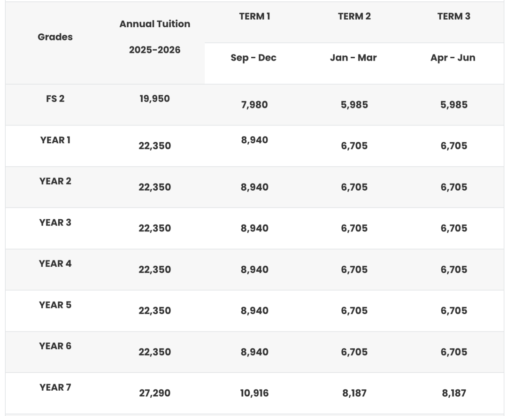Click the YEAR 3 row label
Viewport: 507px width, 416px height.
55,223
